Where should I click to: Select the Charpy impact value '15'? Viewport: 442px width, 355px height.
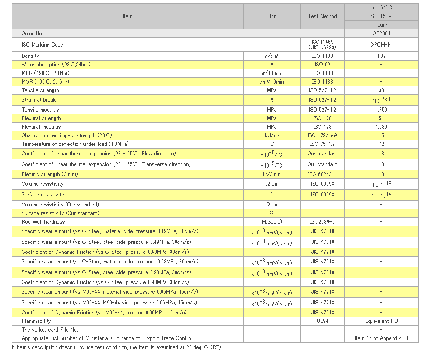[381, 135]
